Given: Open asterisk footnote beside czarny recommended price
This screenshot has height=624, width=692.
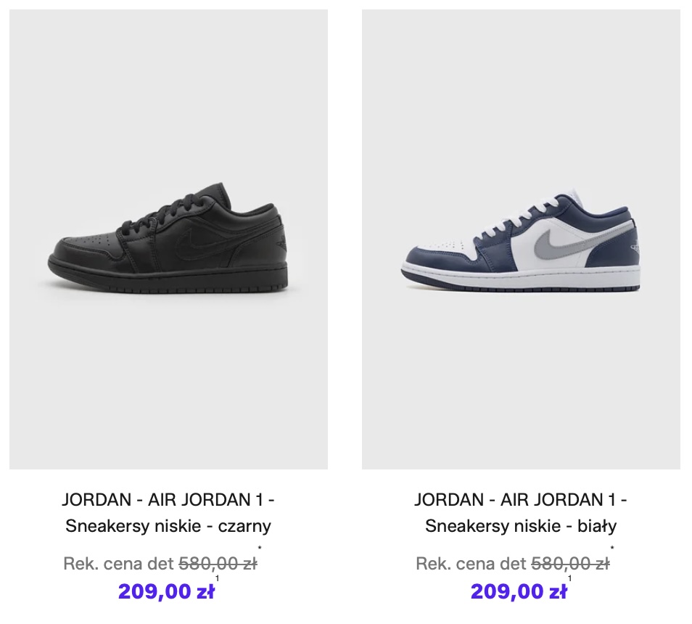Looking at the screenshot, I should point(260,549).
